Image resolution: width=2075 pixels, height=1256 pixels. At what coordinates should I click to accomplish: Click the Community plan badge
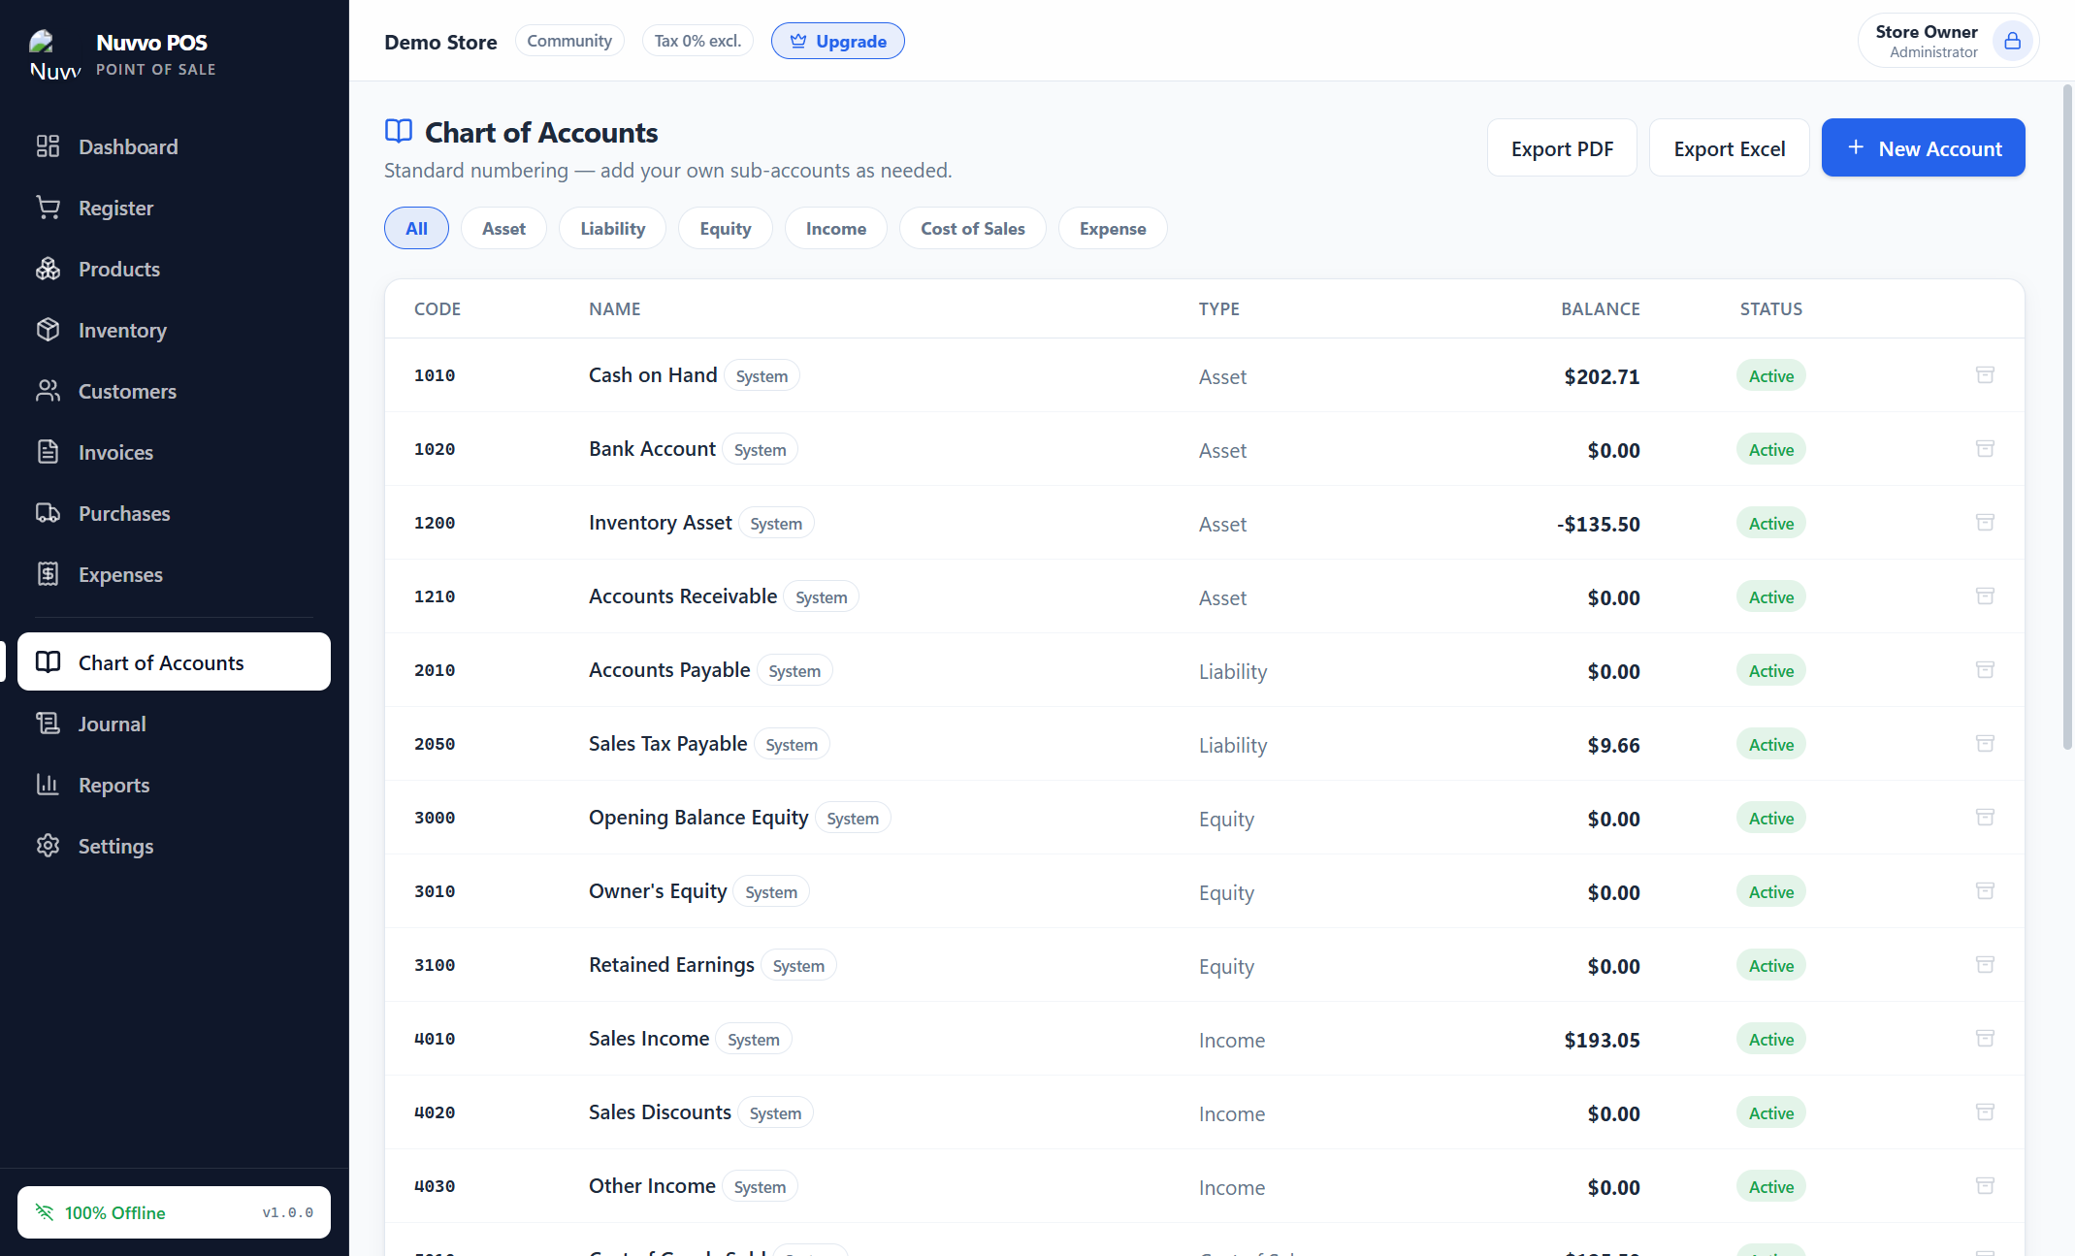[569, 41]
